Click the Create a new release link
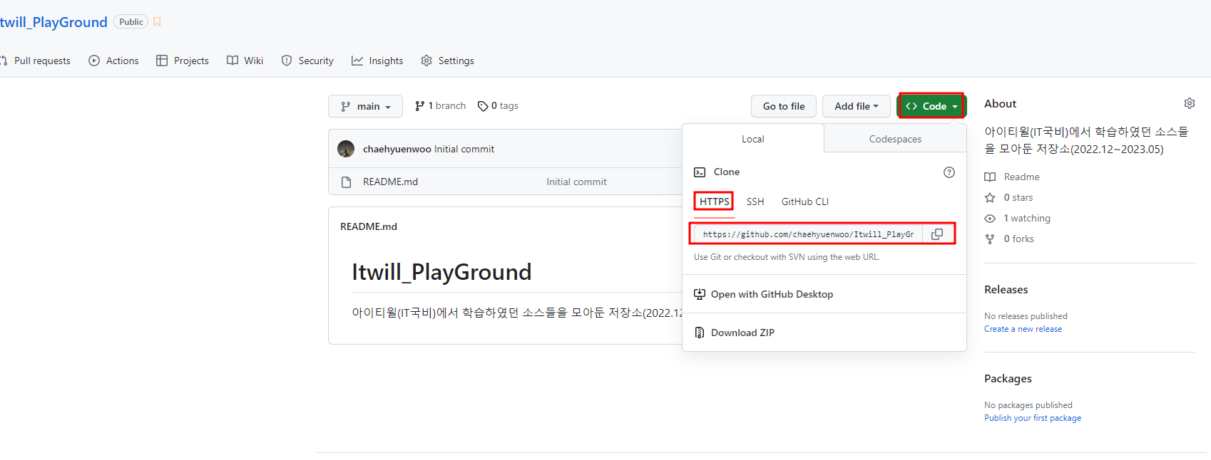 pyautogui.click(x=1023, y=329)
